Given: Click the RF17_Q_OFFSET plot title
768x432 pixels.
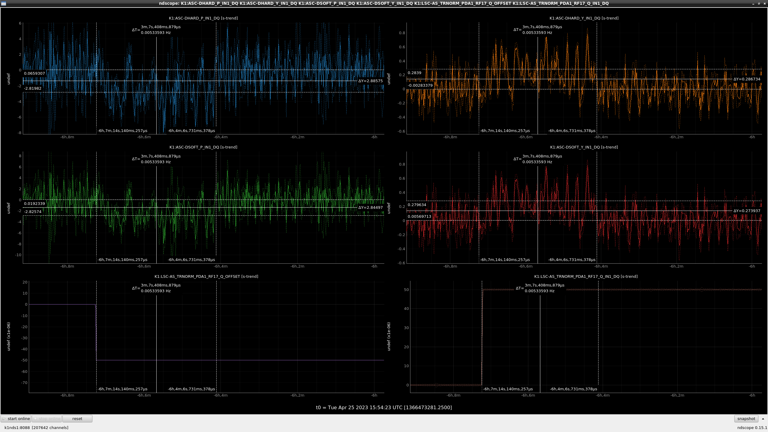Looking at the screenshot, I should click(x=206, y=276).
